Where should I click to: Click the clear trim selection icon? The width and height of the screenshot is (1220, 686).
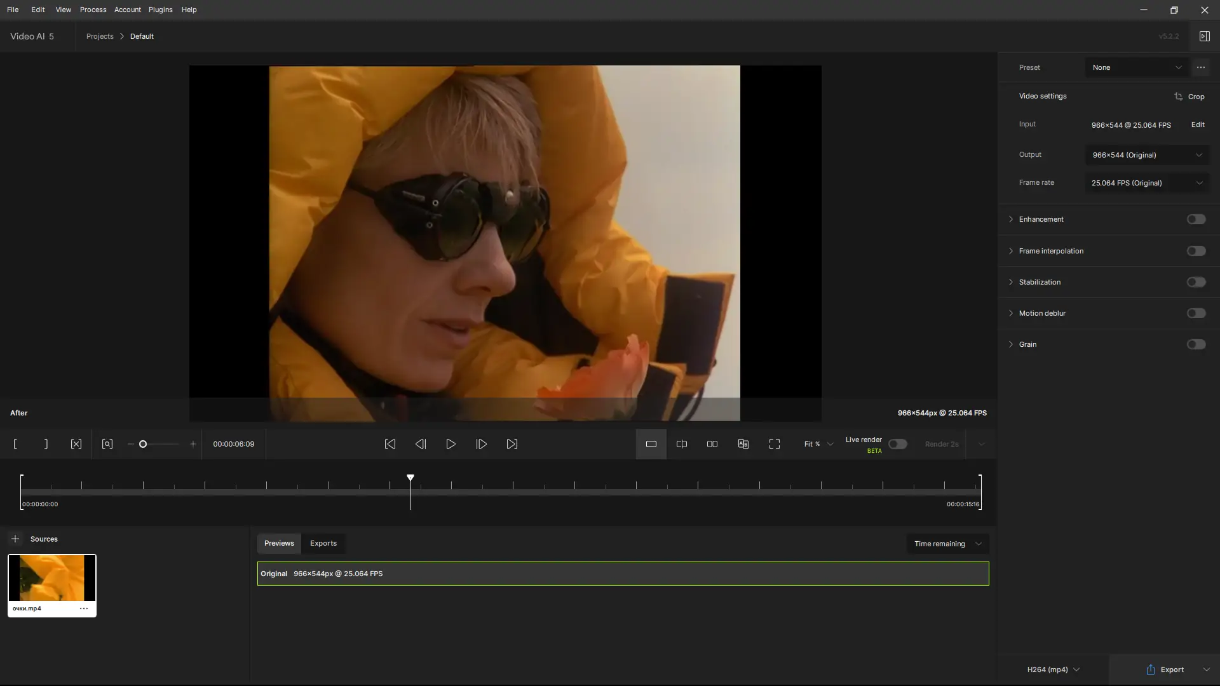pos(76,444)
